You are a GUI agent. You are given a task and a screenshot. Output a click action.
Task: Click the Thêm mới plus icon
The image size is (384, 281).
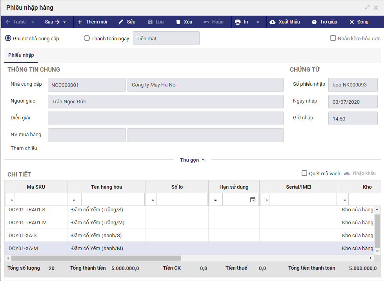(x=80, y=22)
